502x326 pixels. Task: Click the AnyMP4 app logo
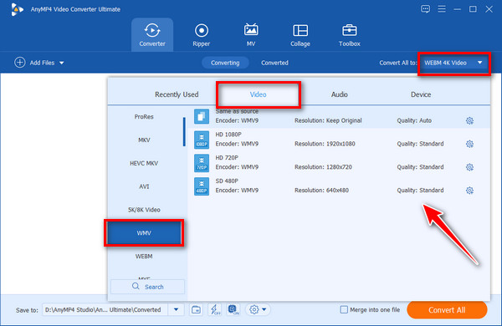point(17,9)
